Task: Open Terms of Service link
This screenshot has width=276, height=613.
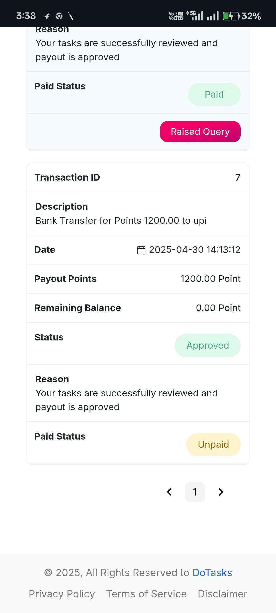Action: point(146,594)
